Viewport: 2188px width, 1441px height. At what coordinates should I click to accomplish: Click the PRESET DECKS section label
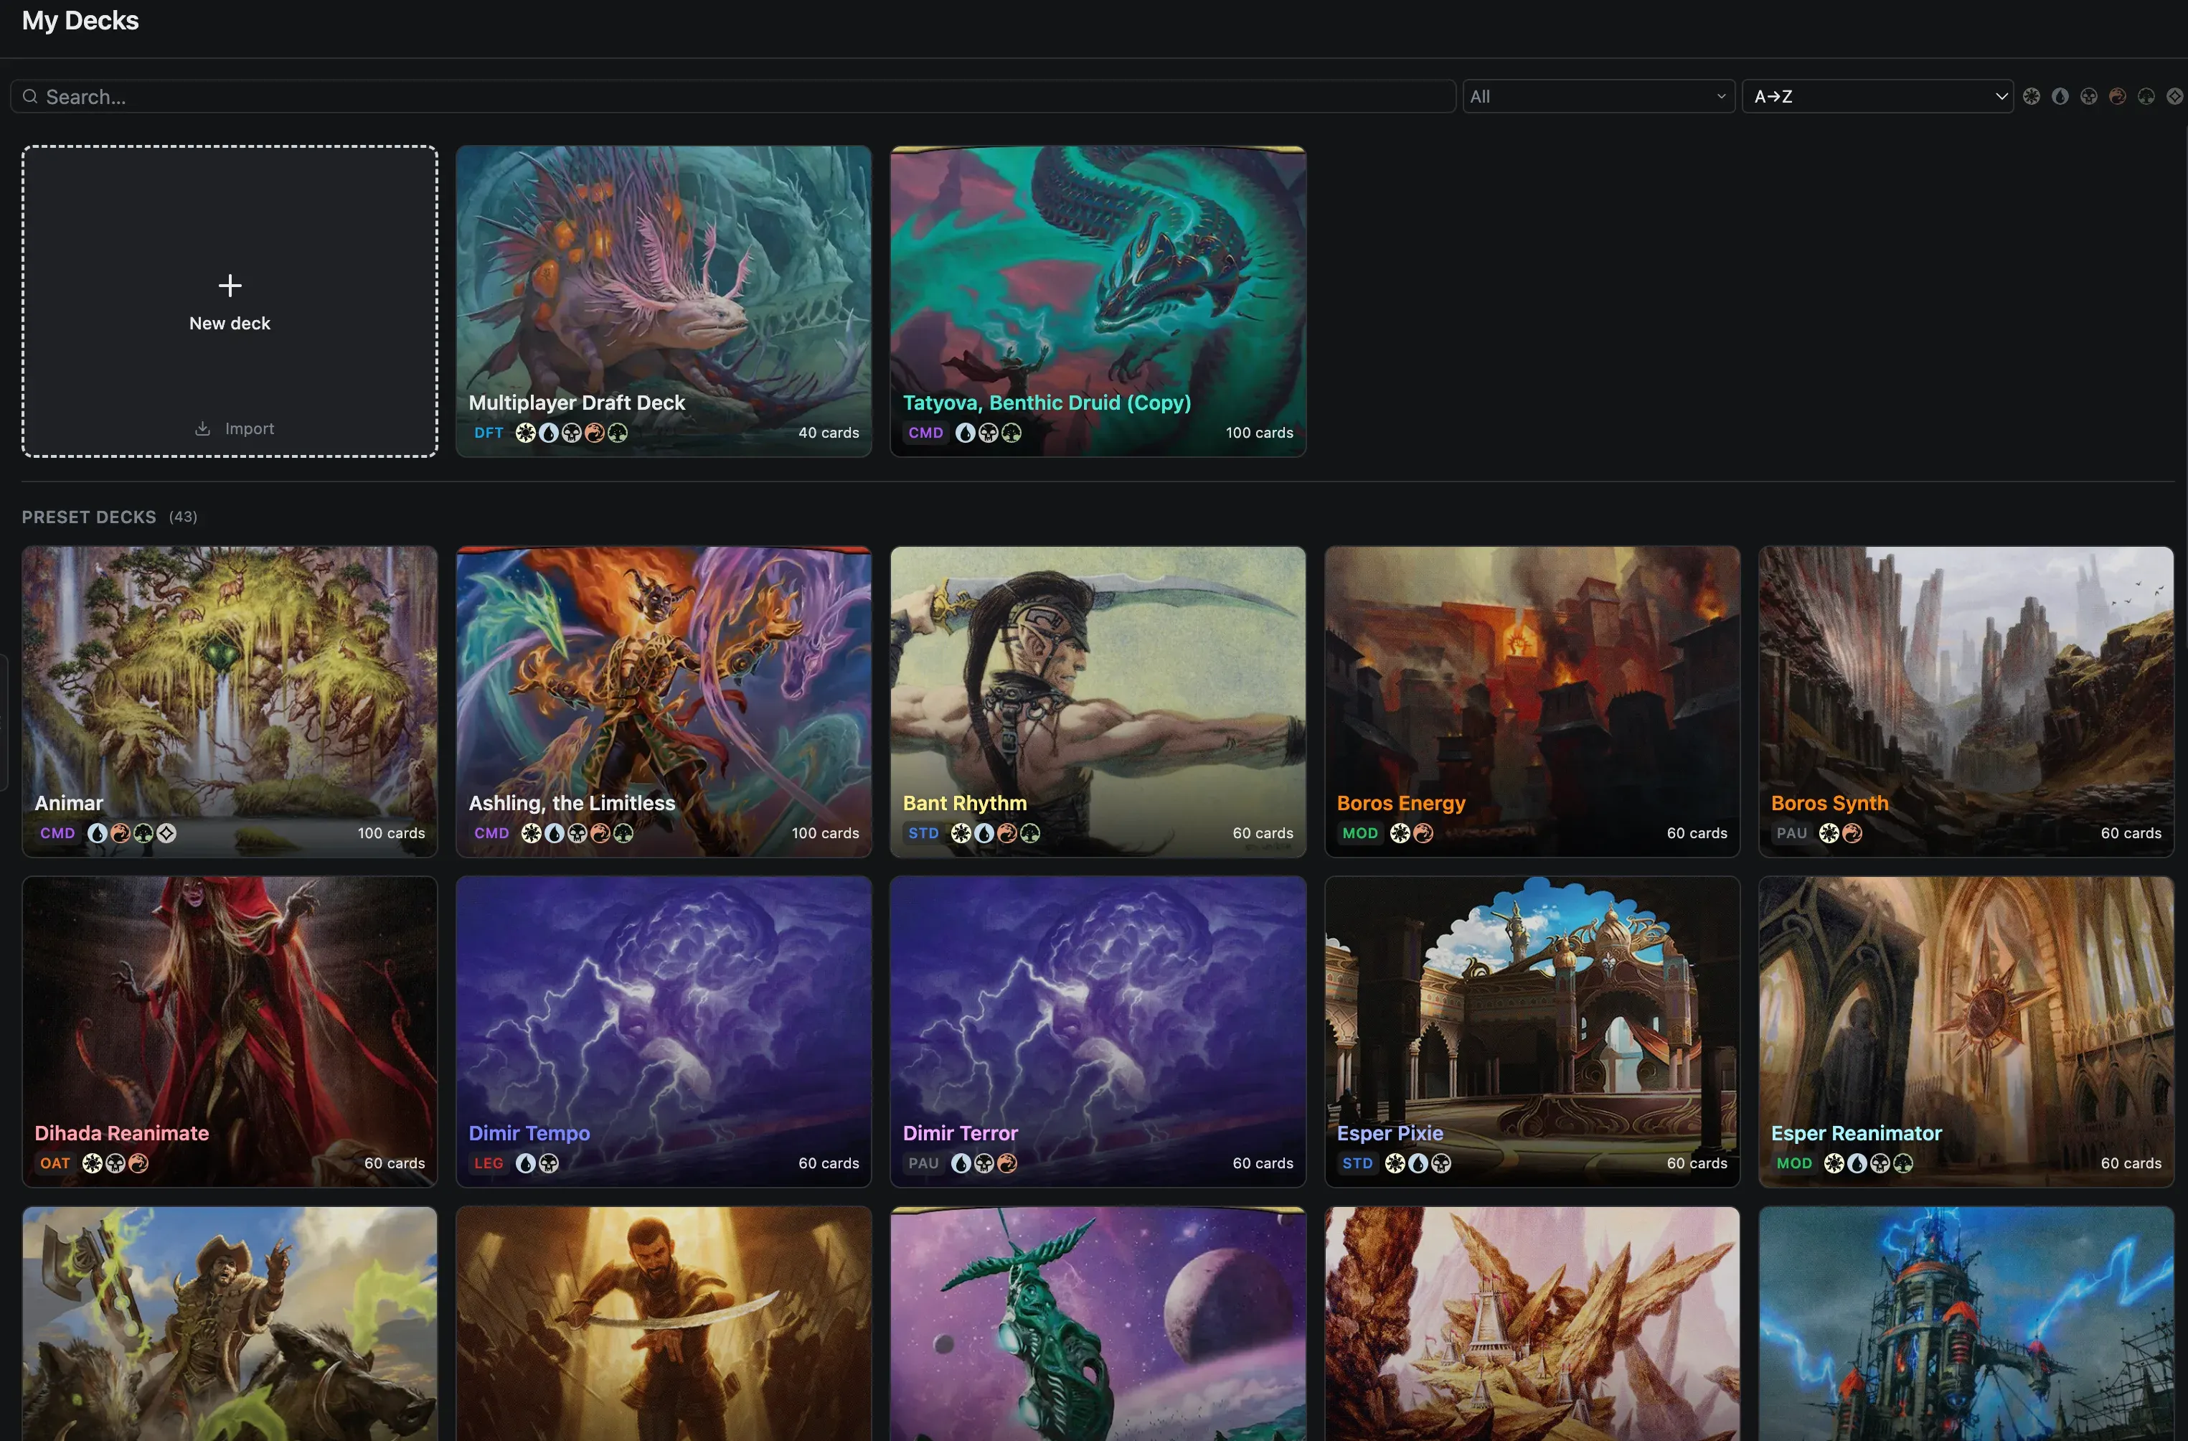click(x=89, y=517)
